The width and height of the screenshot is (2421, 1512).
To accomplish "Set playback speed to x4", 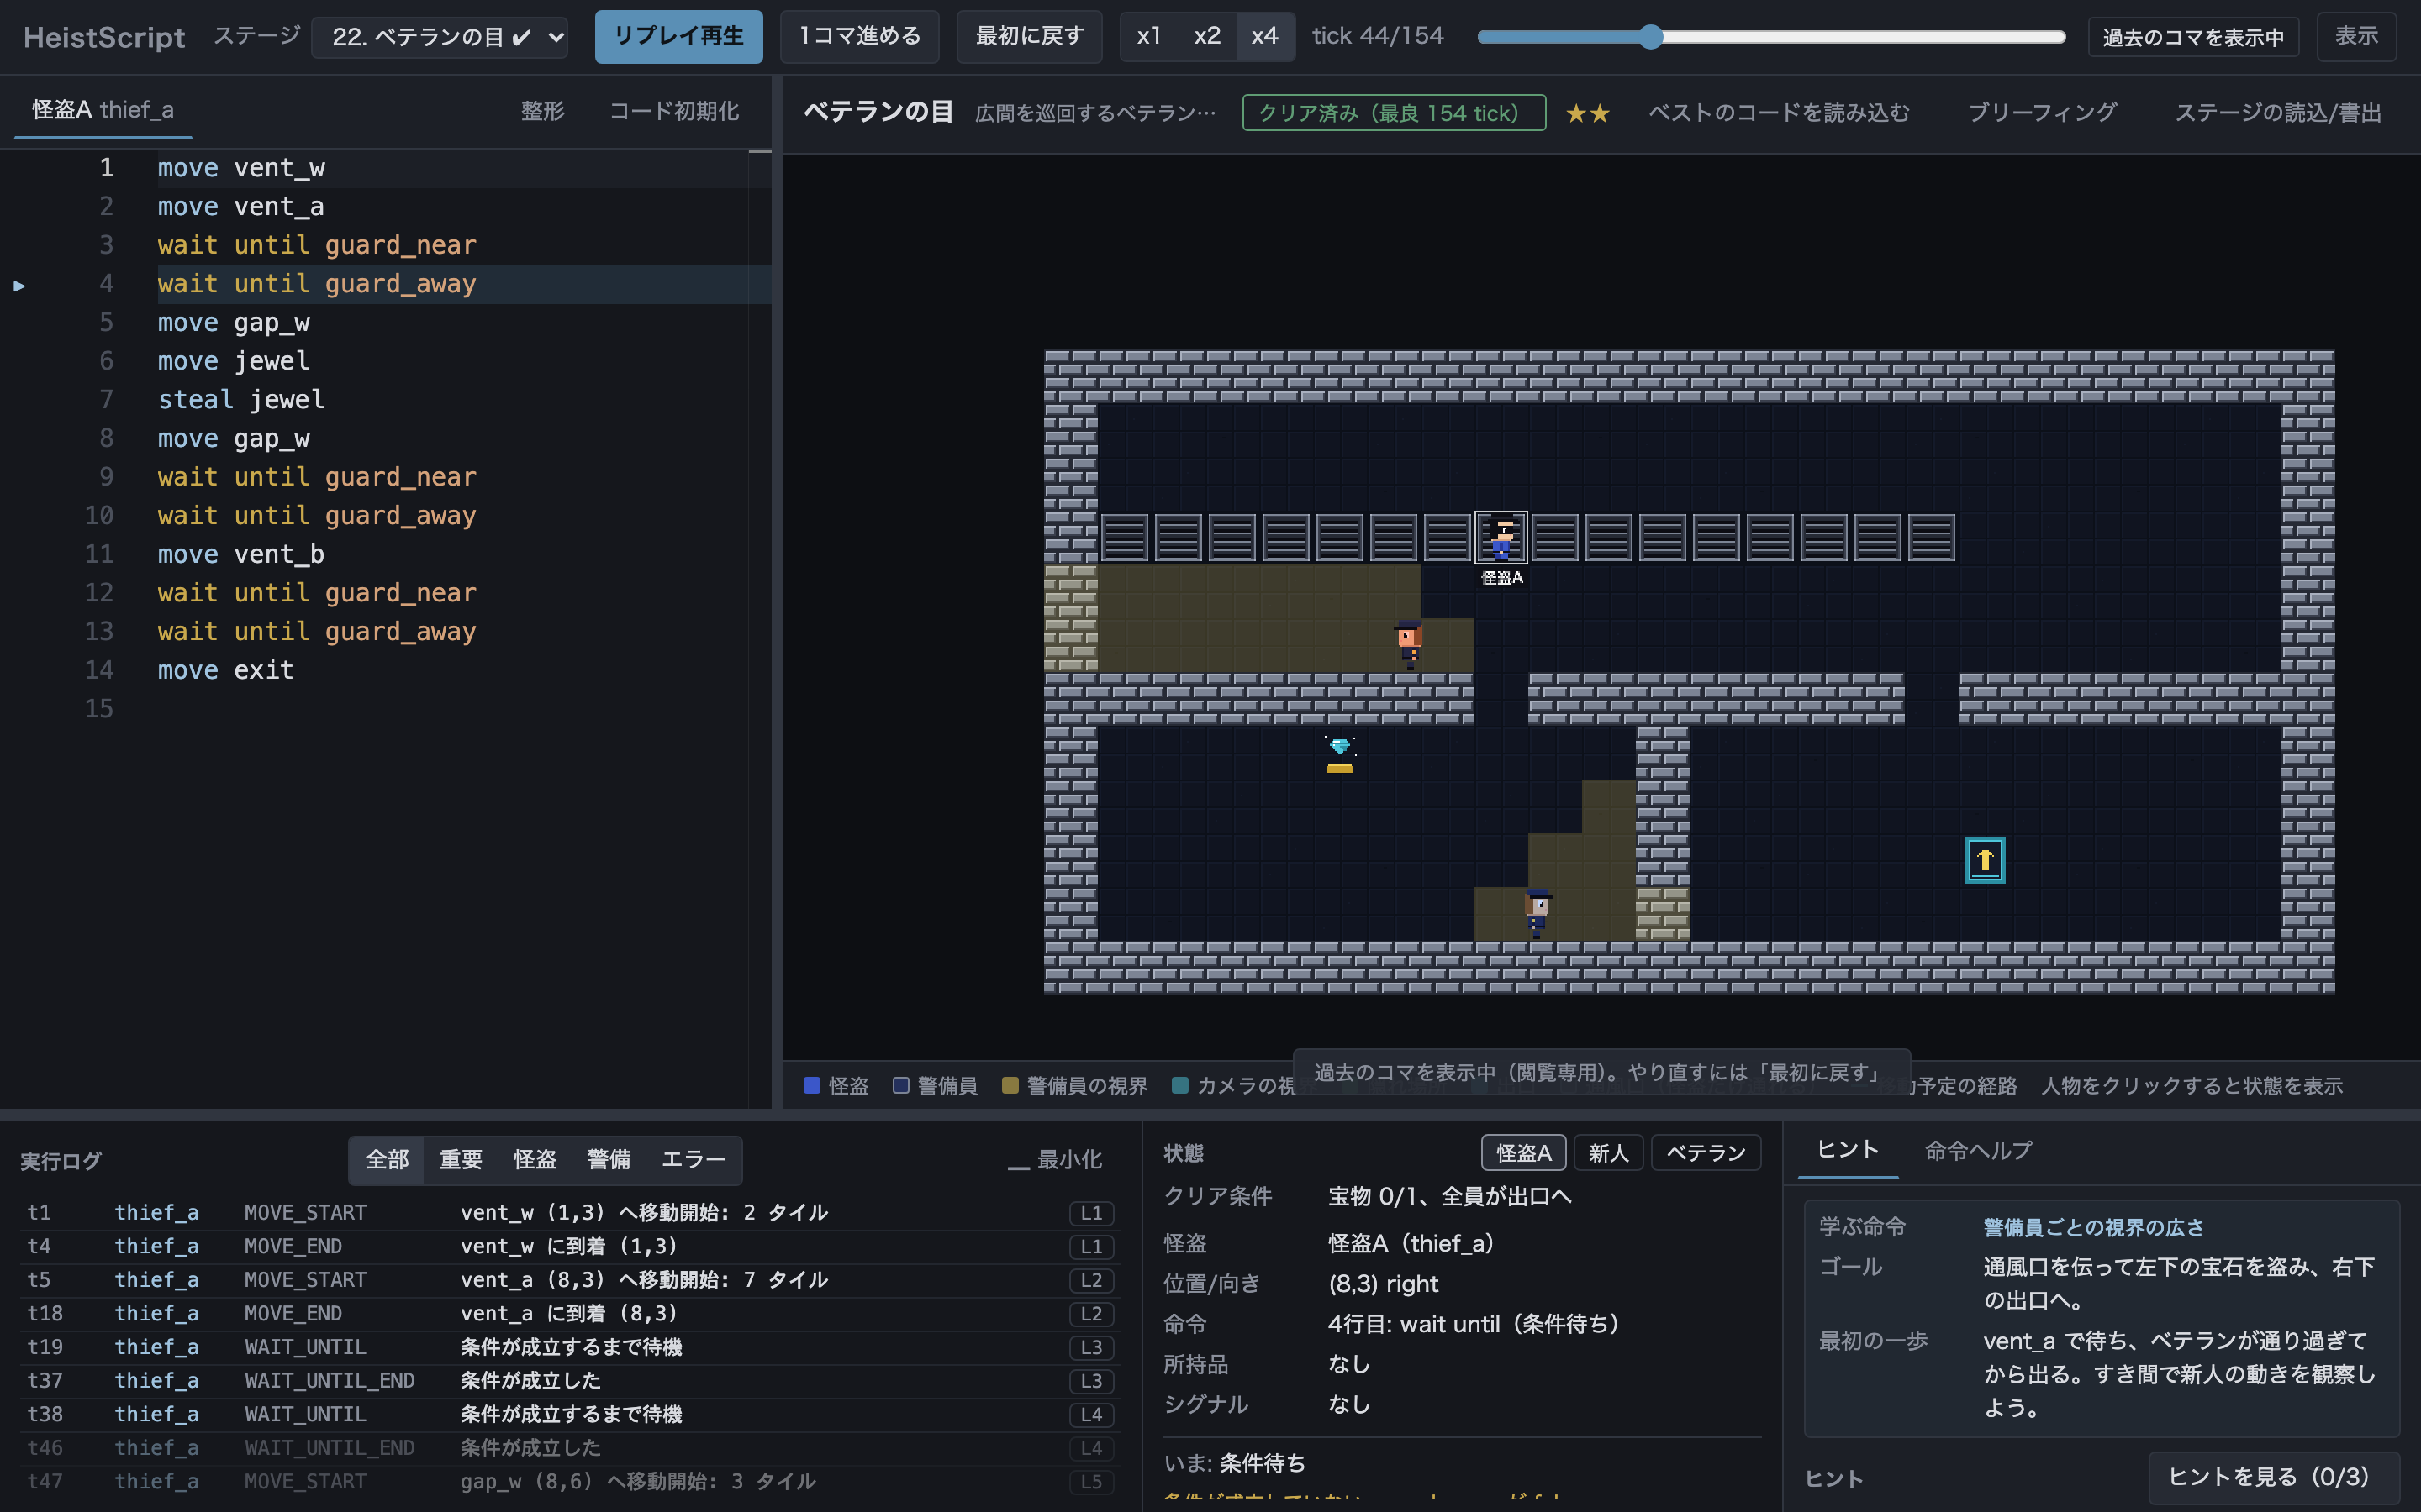I will [1265, 37].
